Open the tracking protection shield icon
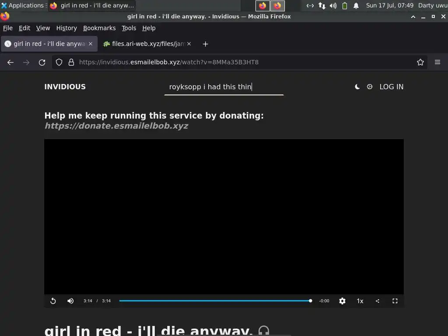Viewport: 448px width, 336px height. coord(59,62)
